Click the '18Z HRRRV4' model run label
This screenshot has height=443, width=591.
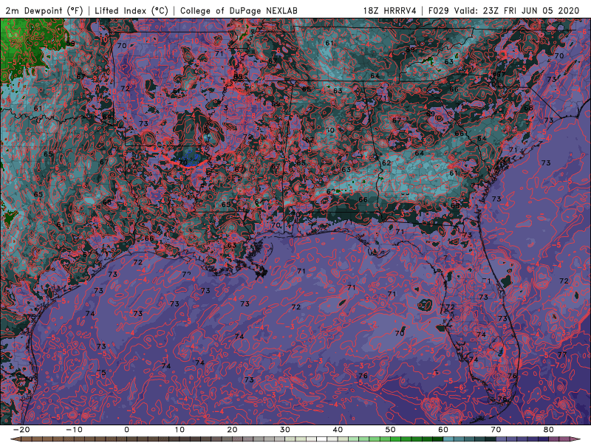(390, 10)
